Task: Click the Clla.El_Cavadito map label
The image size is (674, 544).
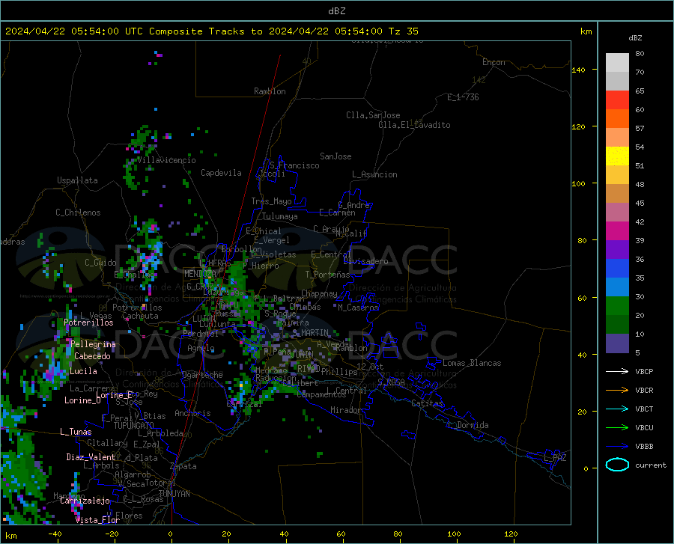Action: click(414, 125)
